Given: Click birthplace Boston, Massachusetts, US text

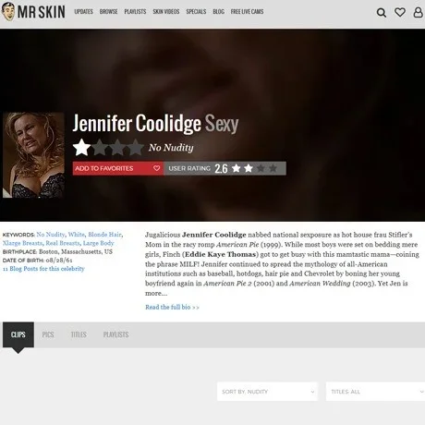Looking at the screenshot, I should pyautogui.click(x=76, y=251).
